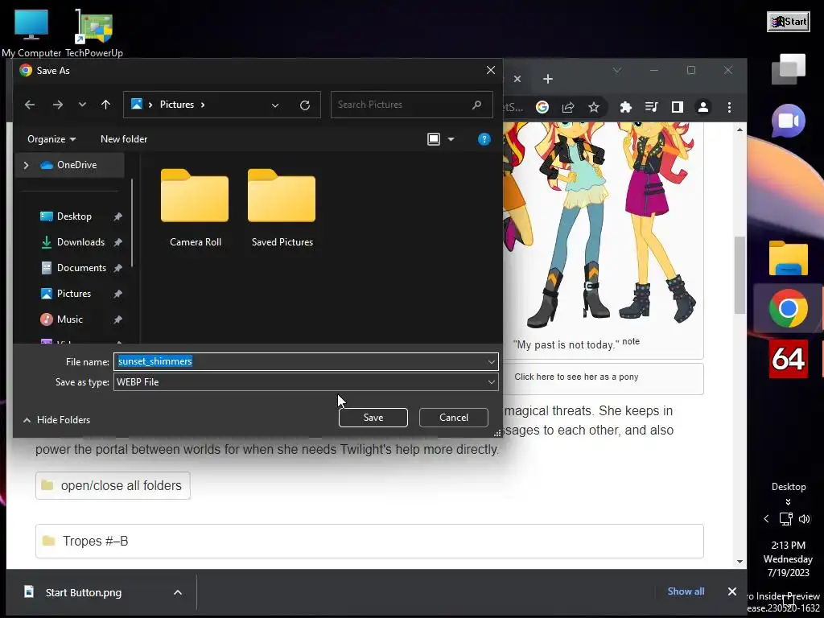Open the red 64 app icon
Image resolution: width=824 pixels, height=618 pixels.
pyautogui.click(x=789, y=359)
